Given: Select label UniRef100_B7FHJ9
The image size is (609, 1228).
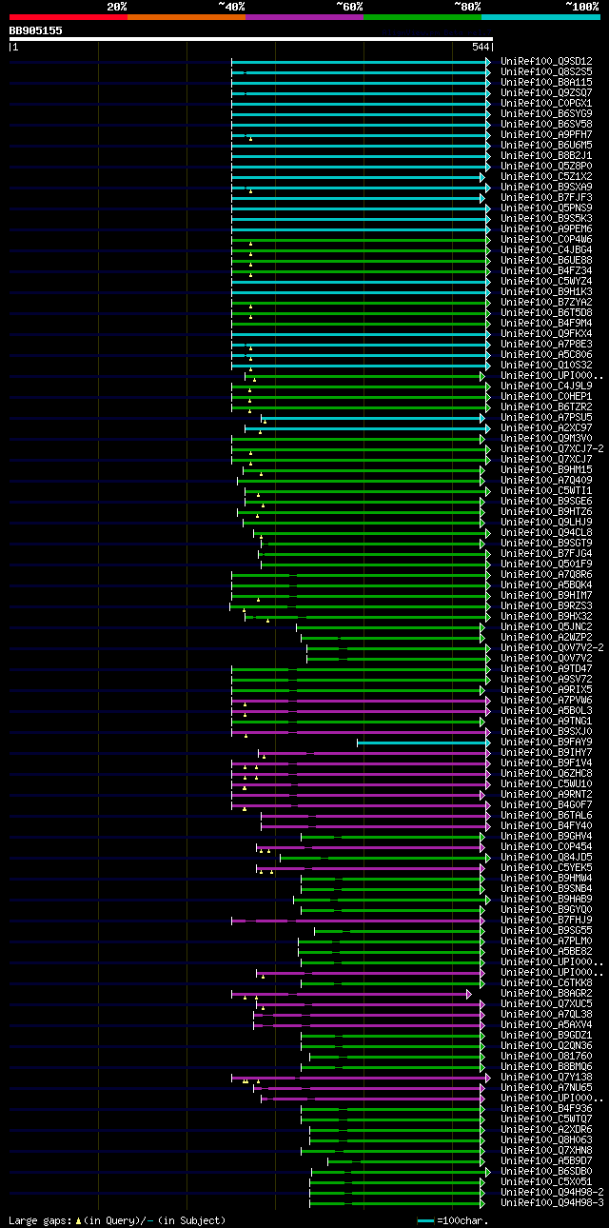Looking at the screenshot, I should pos(546,921).
